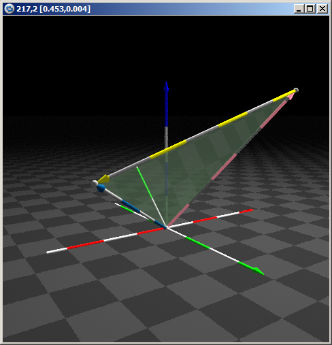The width and height of the screenshot is (332, 345).
Task: Click the green Y-axis arrowhead
Action: coord(258,271)
